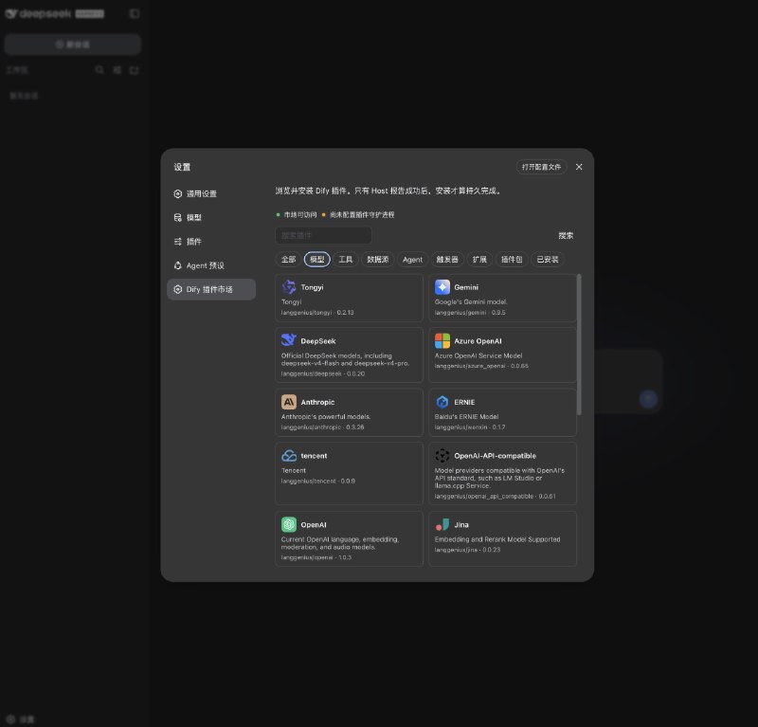The height and width of the screenshot is (727, 758).
Task: Select the 扩展 filter tab
Action: [479, 260]
